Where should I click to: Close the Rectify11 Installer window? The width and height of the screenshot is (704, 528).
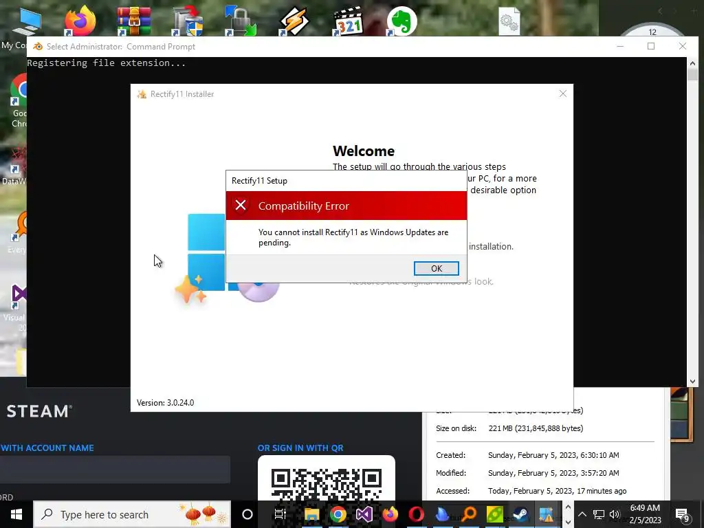point(562,93)
